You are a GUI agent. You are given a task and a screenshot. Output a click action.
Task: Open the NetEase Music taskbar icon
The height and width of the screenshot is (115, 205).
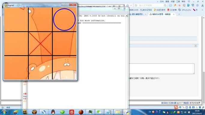tap(71, 112)
